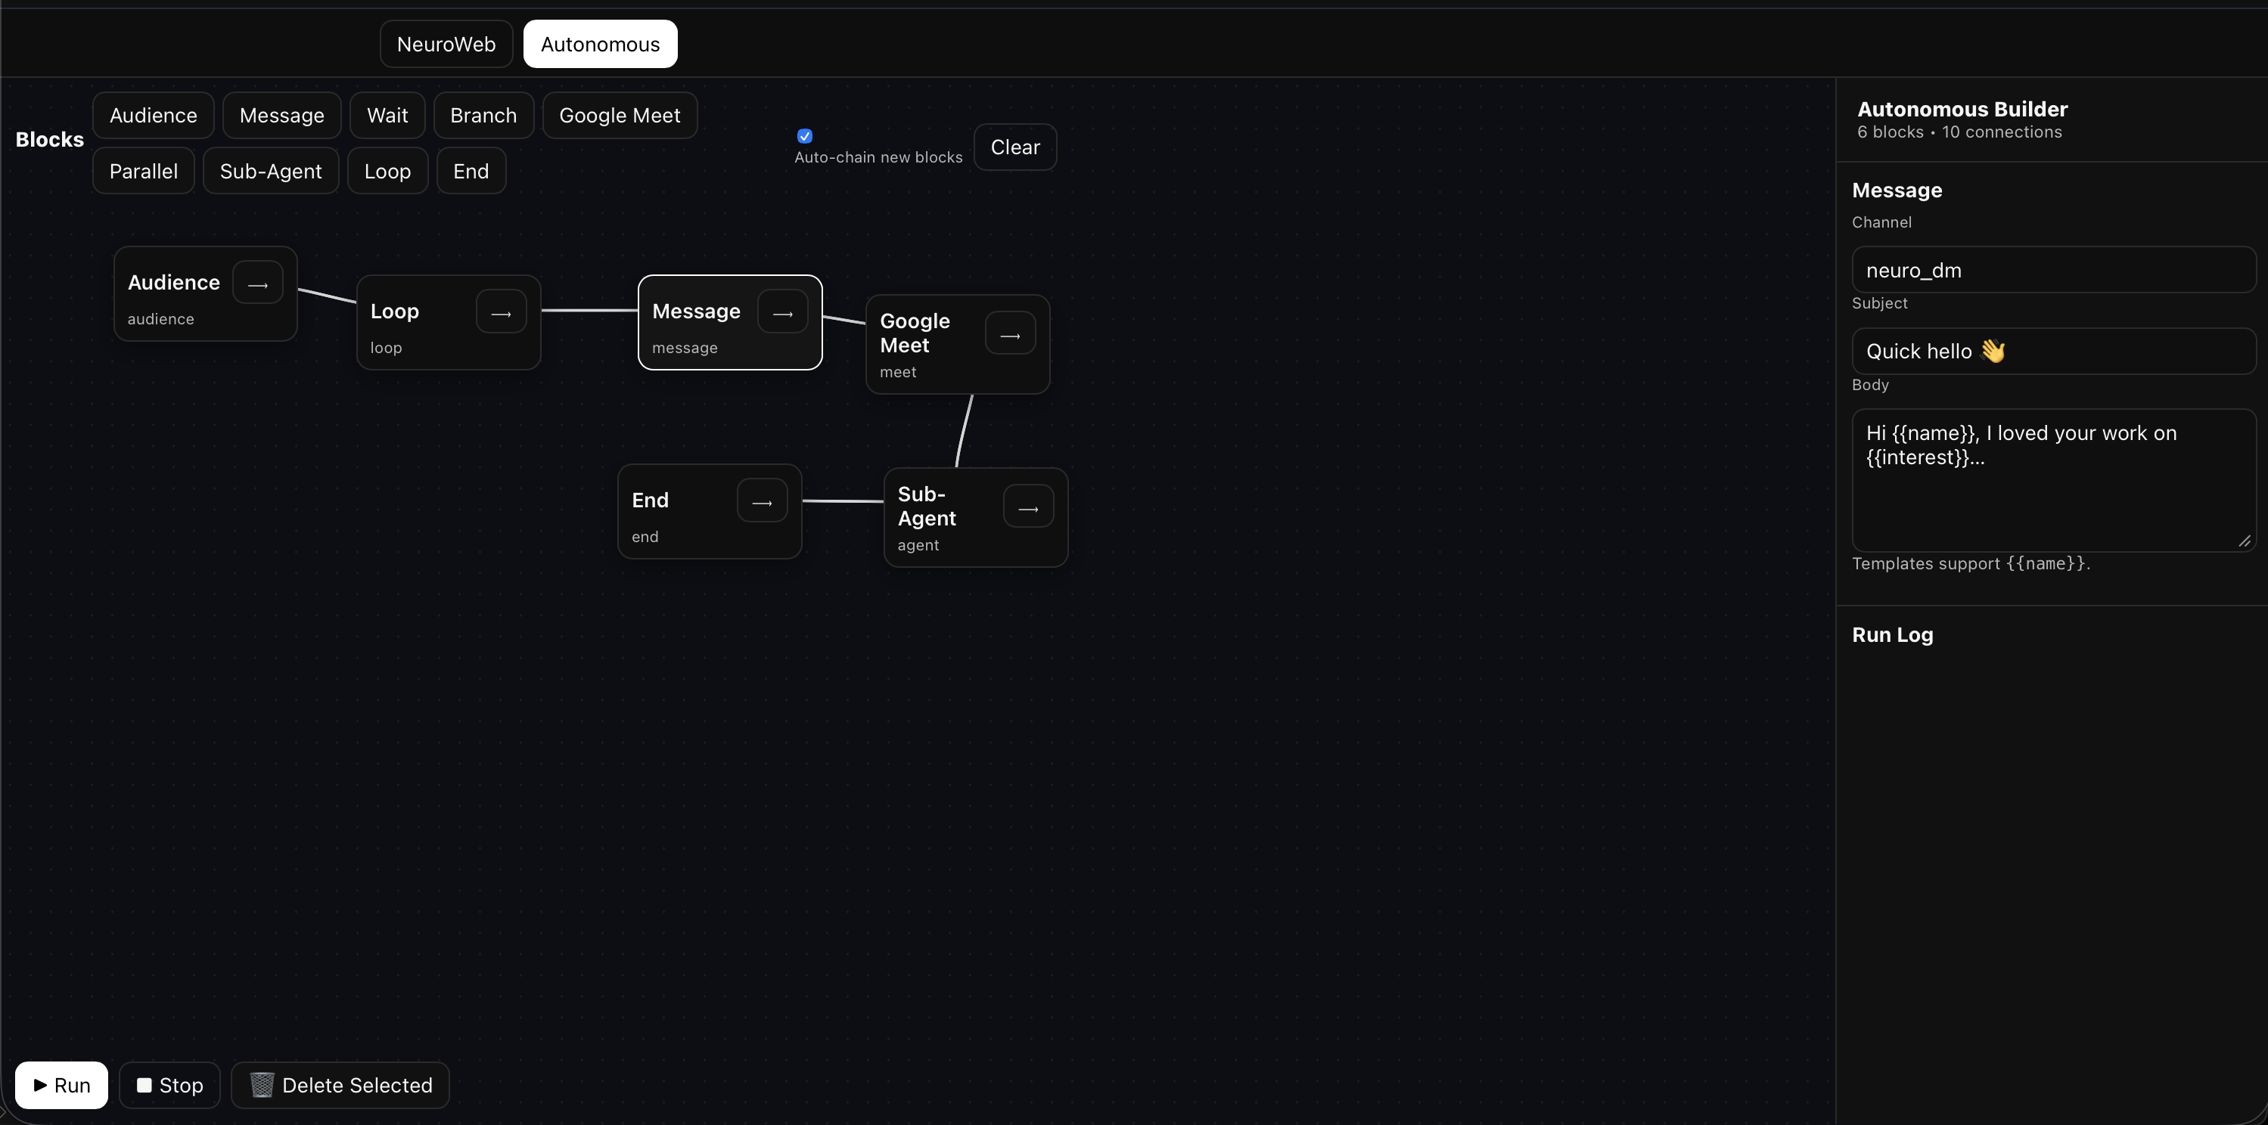Image resolution: width=2268 pixels, height=1125 pixels.
Task: Add a Wait block from palette
Action: (x=387, y=115)
